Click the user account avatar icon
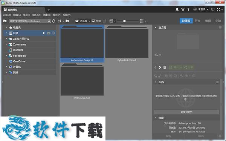Image resolution: width=226 pixels, height=141 pixels. pos(195,9)
